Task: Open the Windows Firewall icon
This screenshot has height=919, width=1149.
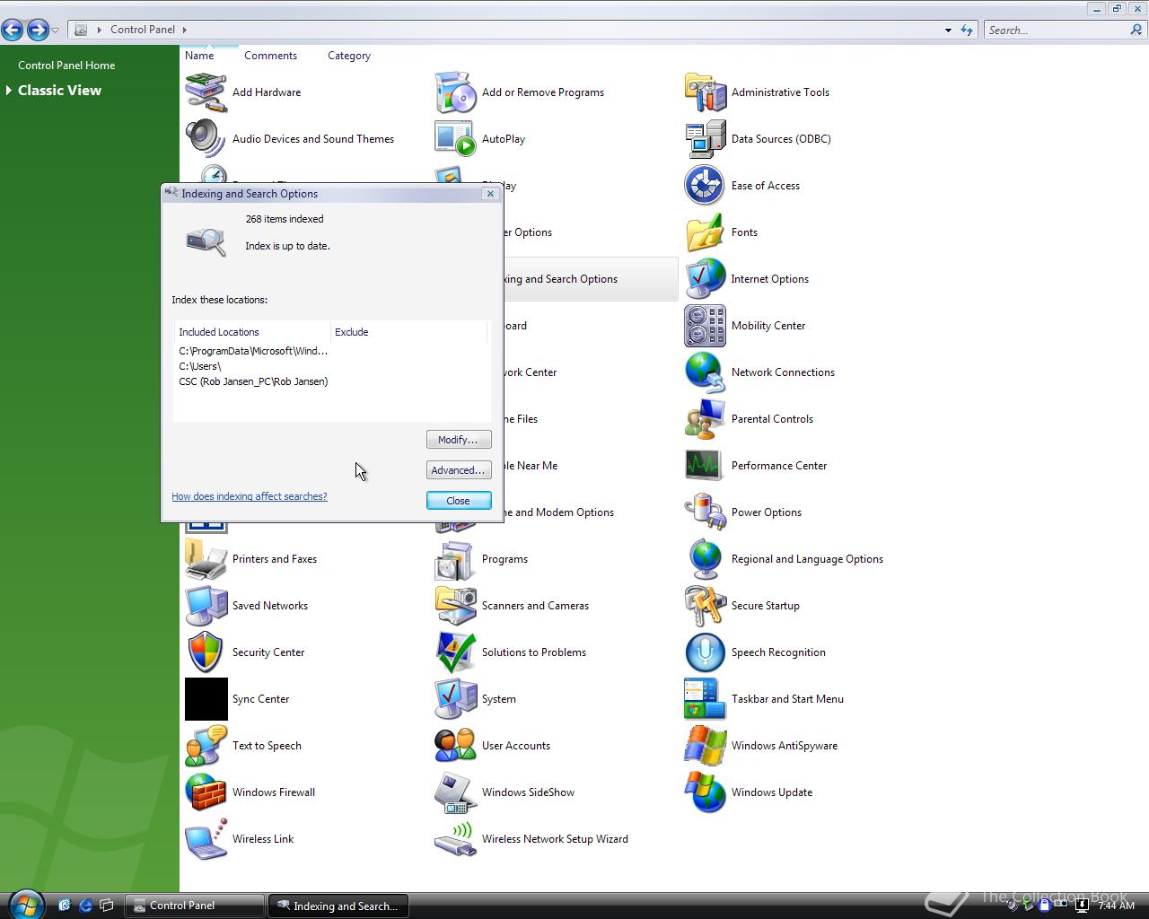Action: (x=206, y=792)
